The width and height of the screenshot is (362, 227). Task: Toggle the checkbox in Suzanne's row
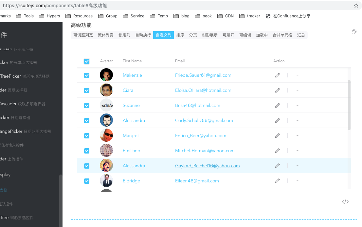click(x=87, y=105)
